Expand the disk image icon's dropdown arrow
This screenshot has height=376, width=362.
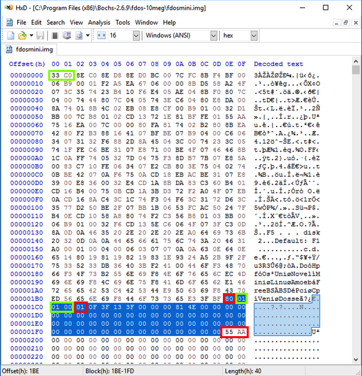(87, 36)
